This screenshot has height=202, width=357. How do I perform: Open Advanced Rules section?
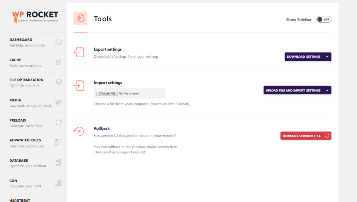pos(35,143)
